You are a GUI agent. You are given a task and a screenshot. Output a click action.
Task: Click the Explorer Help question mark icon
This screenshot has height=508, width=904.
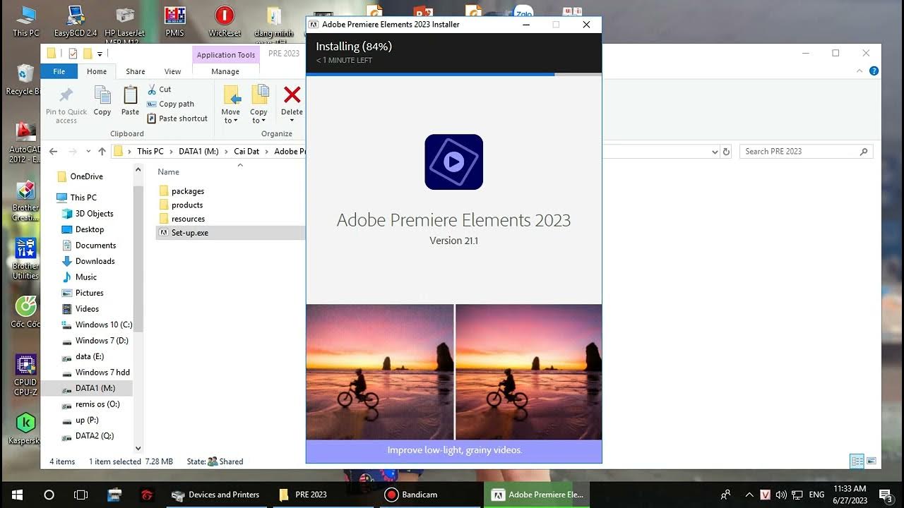874,71
